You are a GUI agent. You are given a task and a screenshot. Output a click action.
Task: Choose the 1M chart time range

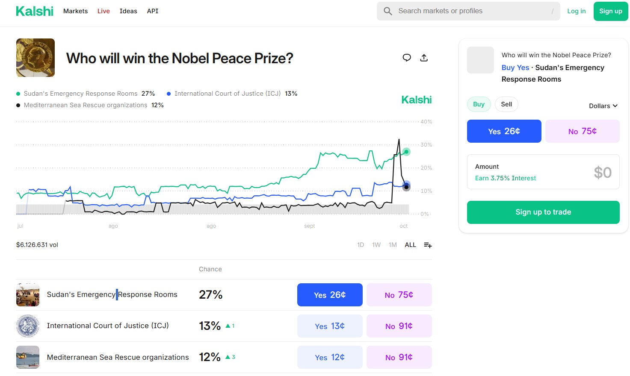pyautogui.click(x=393, y=245)
